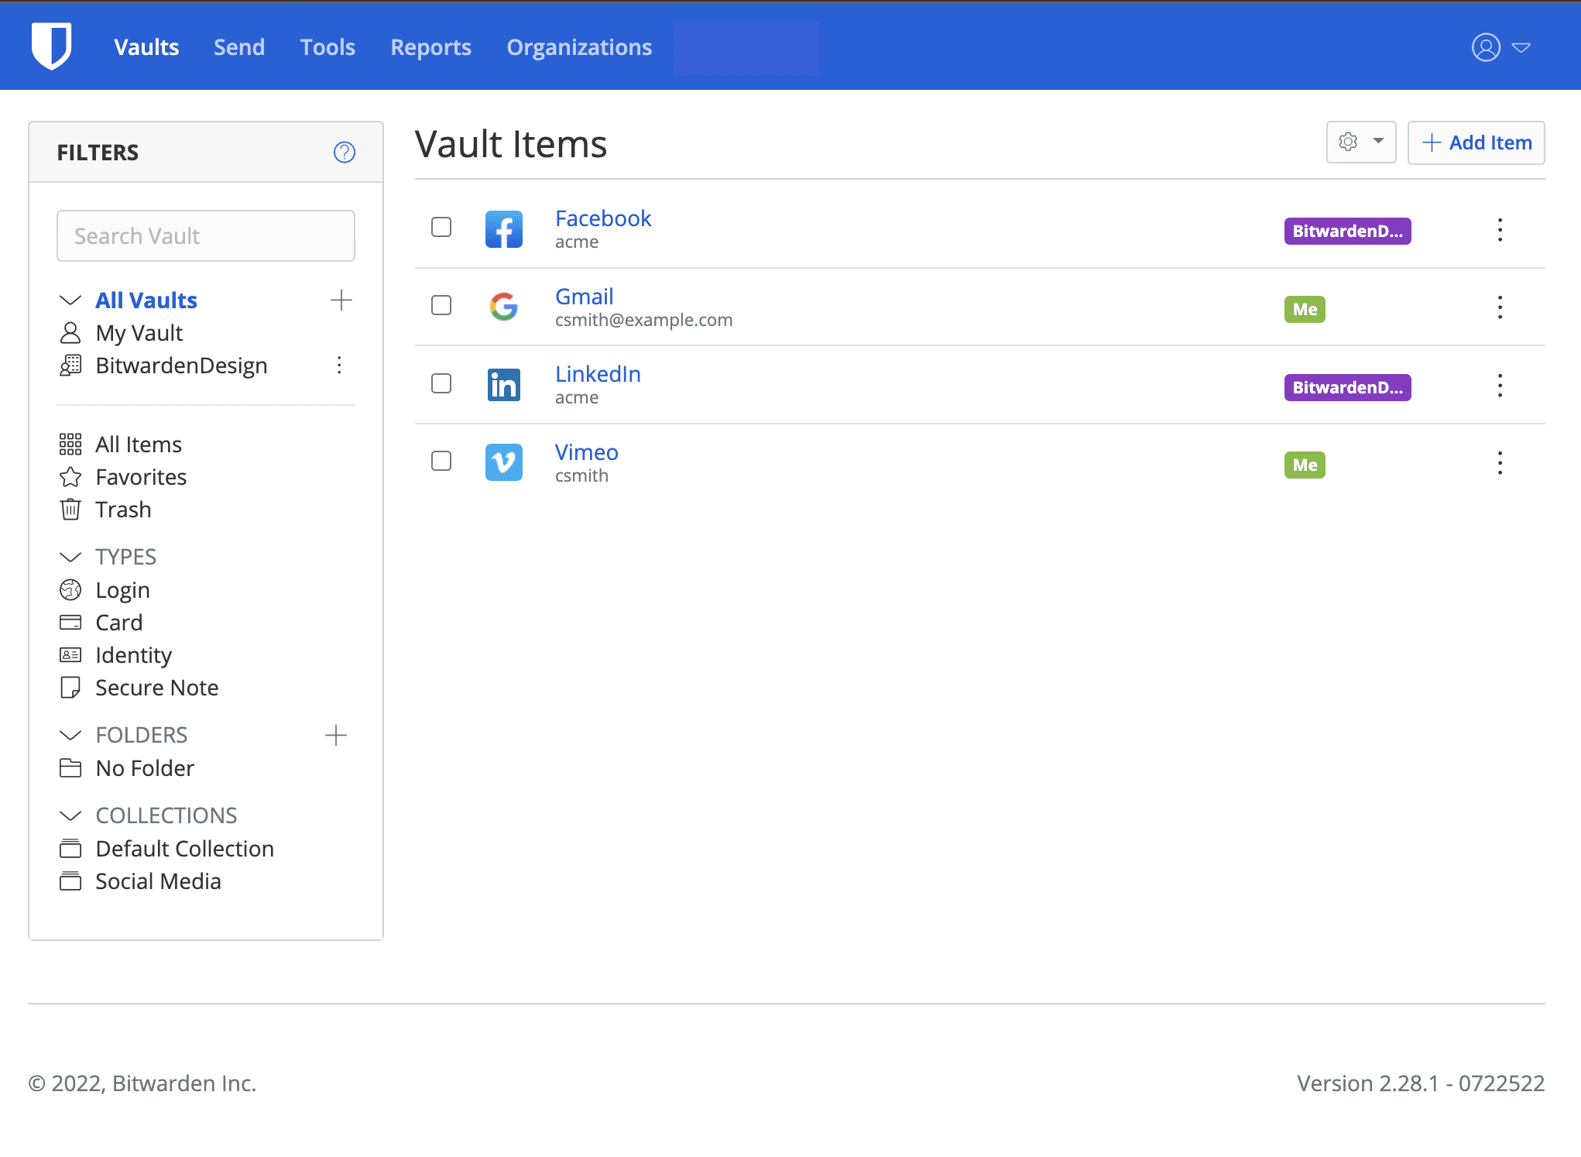Viewport: 1581px width, 1157px height.
Task: Select the Login type filter
Action: tap(122, 589)
